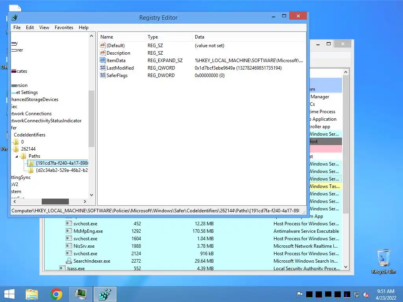403x302 pixels.
Task: Open the File menu in Registry Editor
Action: point(17,28)
